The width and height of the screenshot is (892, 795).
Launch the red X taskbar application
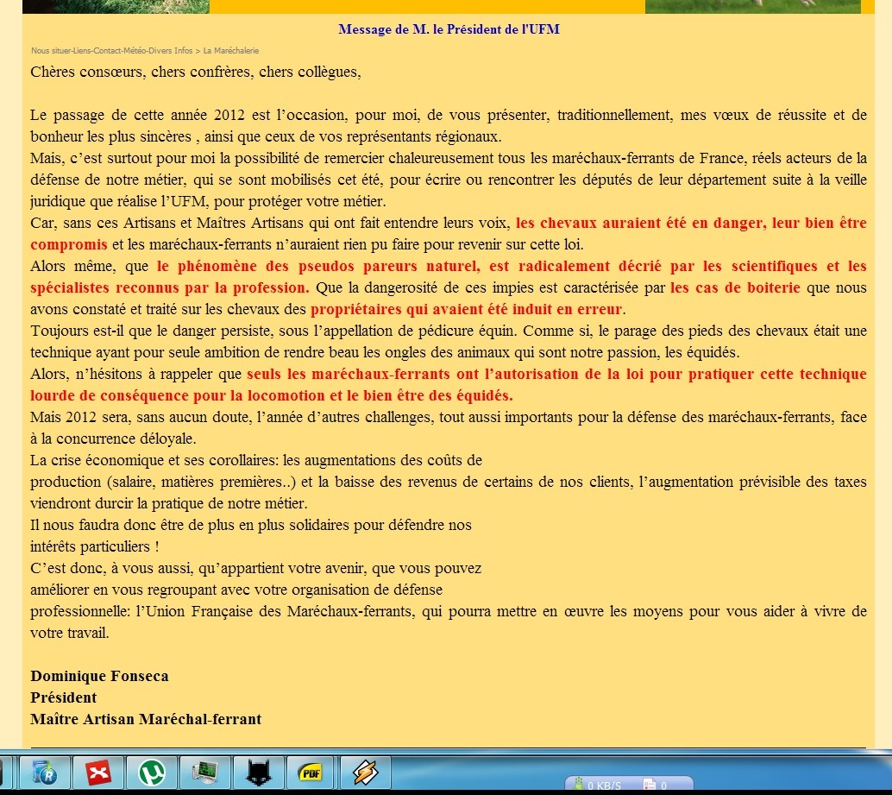pyautogui.click(x=98, y=773)
